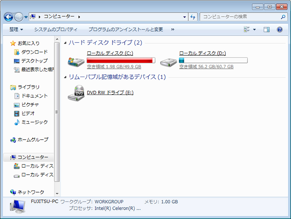
Task: Select お気に入り in navigation pane
Action: (x=29, y=43)
